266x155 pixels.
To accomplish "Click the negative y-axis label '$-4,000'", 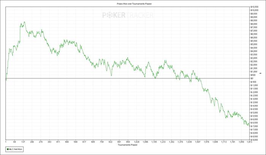I will point(254,106).
